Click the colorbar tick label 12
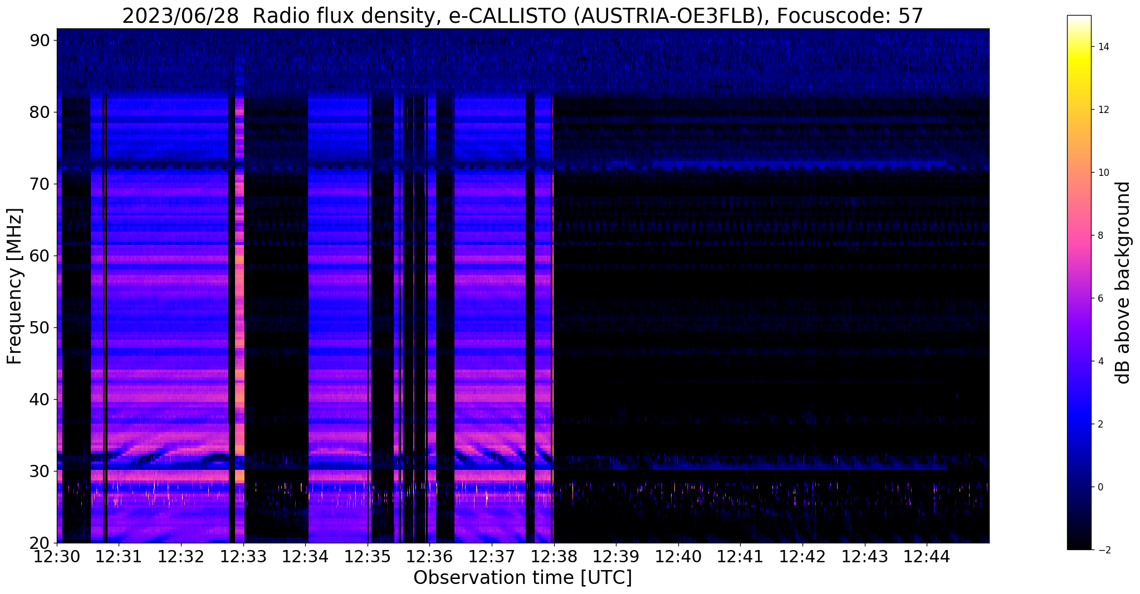This screenshot has width=1140, height=594. [1103, 110]
